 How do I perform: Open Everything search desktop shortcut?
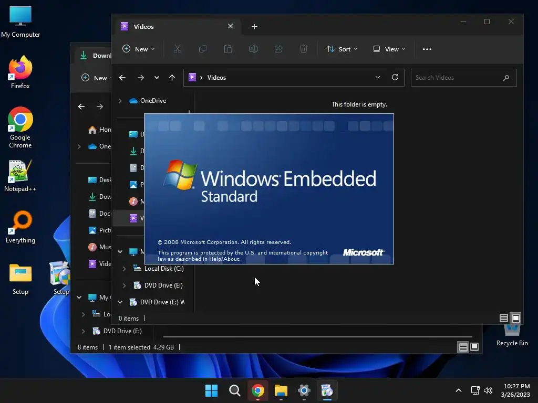pos(20,227)
